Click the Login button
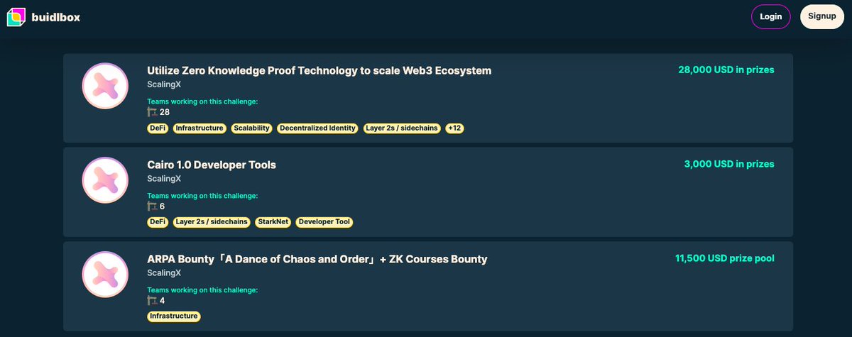This screenshot has height=337, width=852. click(x=770, y=16)
